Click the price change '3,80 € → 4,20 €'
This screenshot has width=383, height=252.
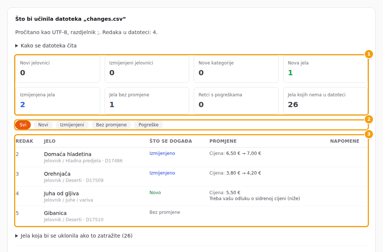tap(243, 173)
